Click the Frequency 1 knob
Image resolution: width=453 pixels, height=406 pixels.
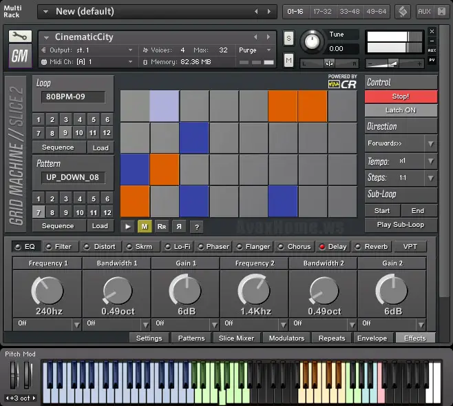(x=47, y=290)
